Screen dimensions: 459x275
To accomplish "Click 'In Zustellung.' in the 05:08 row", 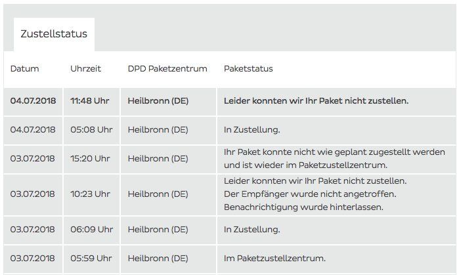I will (252, 129).
